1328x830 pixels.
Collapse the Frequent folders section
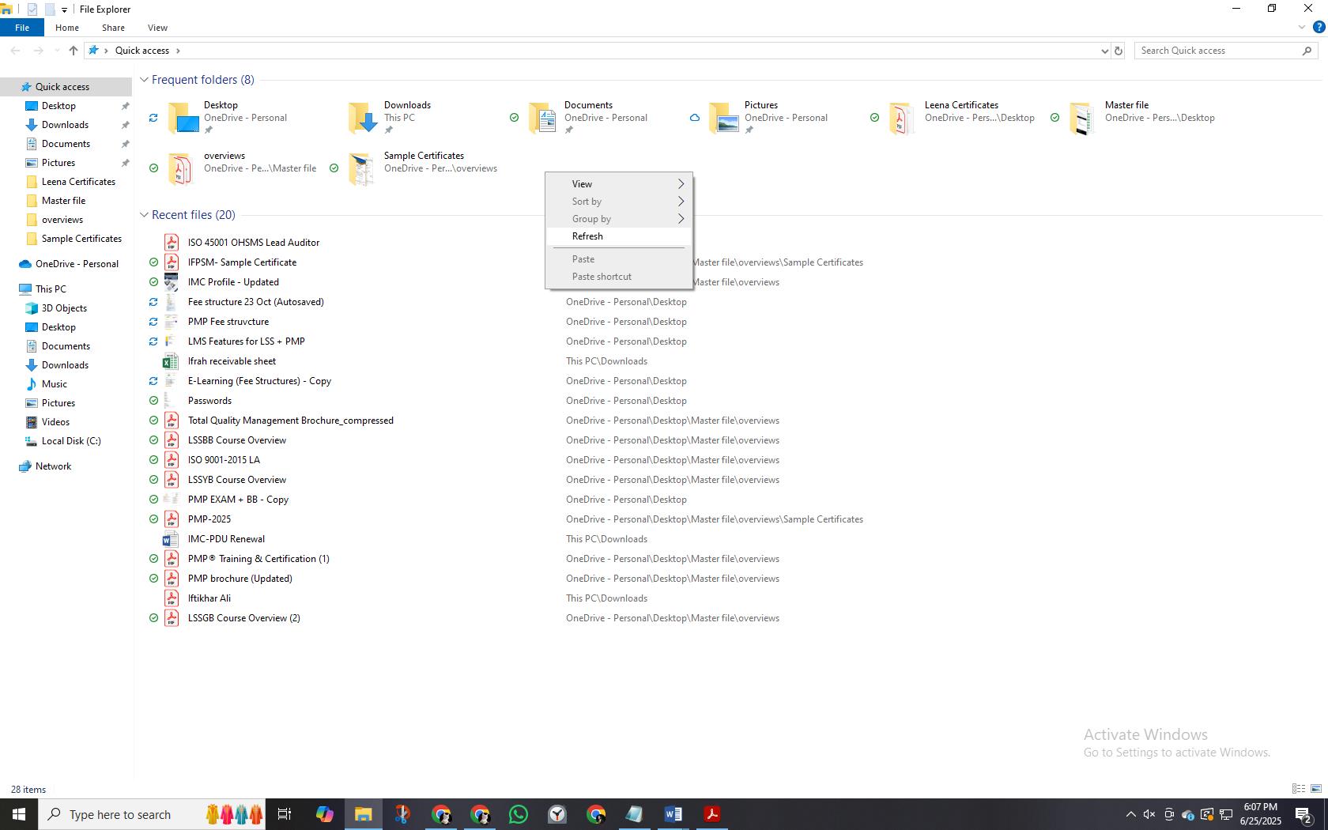coord(145,80)
